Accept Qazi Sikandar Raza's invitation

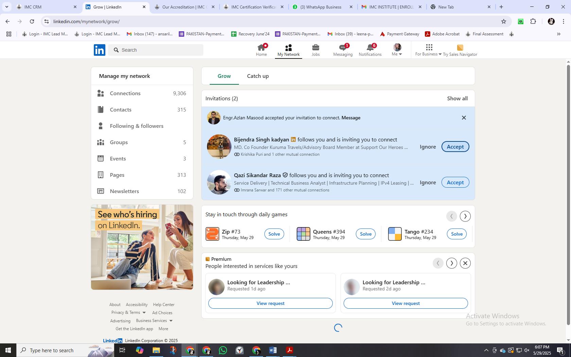[x=455, y=182]
